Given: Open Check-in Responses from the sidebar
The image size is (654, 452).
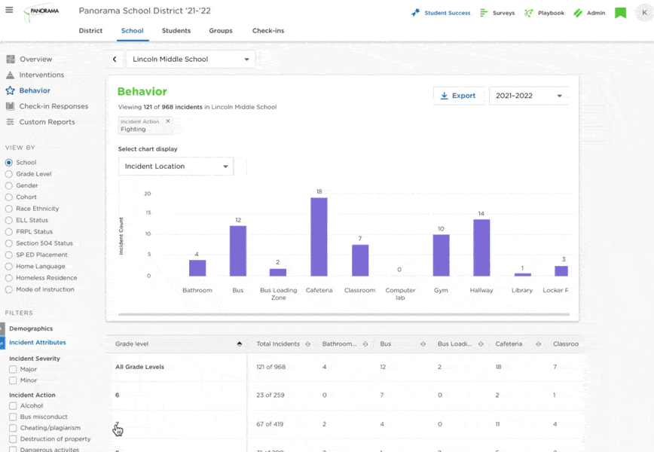Looking at the screenshot, I should 11,106.
